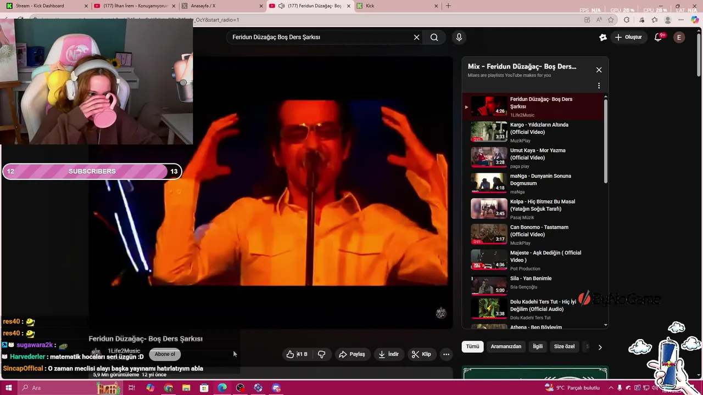This screenshot has width=703, height=395.
Task: Show more filter chips with right arrow
Action: [x=600, y=347]
